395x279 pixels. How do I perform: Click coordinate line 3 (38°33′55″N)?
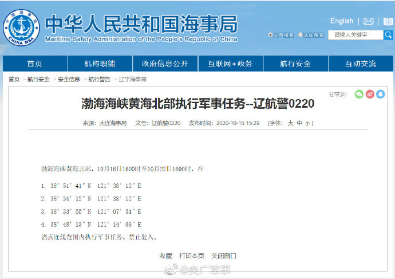coord(91,211)
